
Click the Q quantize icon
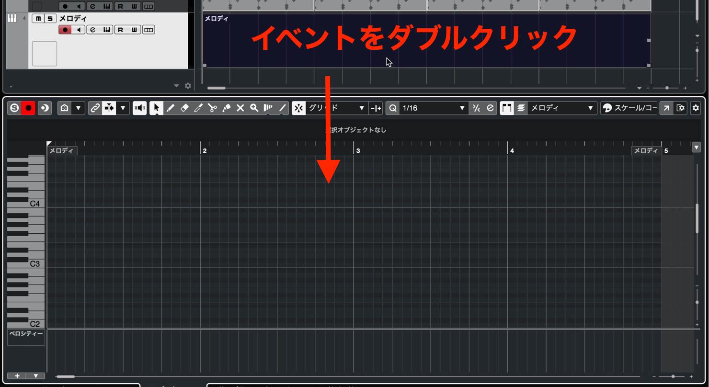coord(392,108)
